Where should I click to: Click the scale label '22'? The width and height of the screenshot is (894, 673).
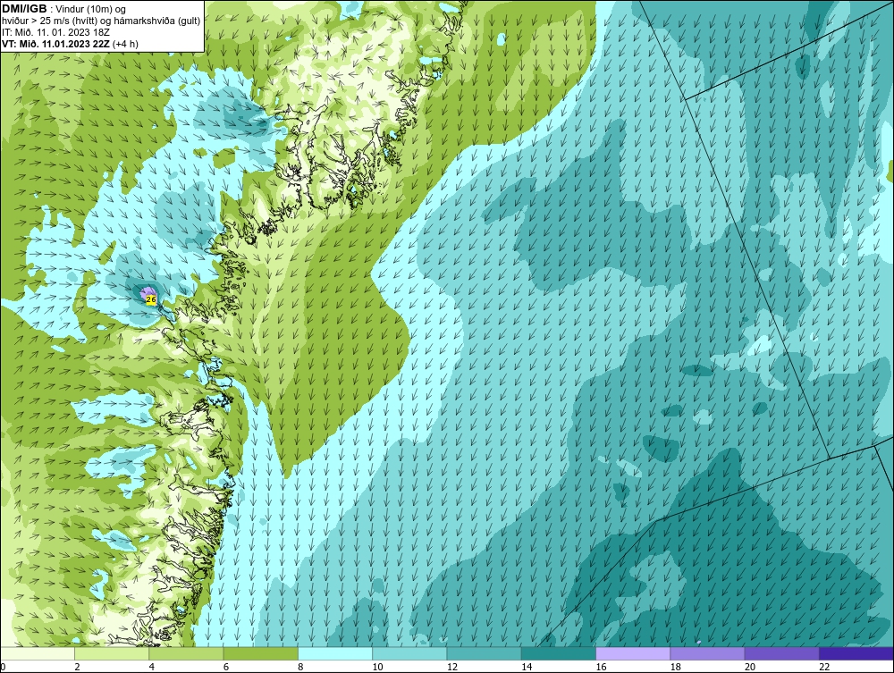824,667
